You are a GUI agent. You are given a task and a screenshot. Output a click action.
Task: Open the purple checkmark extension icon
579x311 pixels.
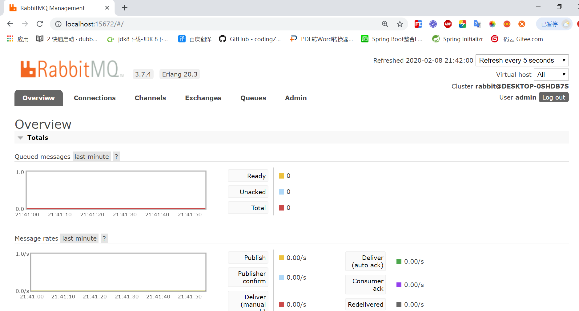pos(433,24)
